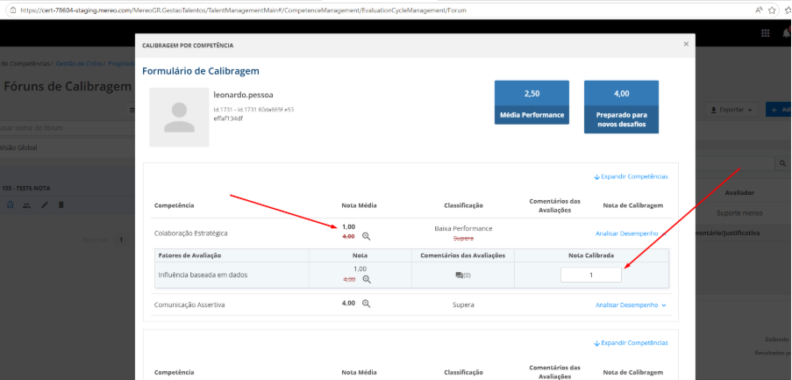Open the Exportar dropdown
The image size is (792, 380).
pyautogui.click(x=731, y=110)
